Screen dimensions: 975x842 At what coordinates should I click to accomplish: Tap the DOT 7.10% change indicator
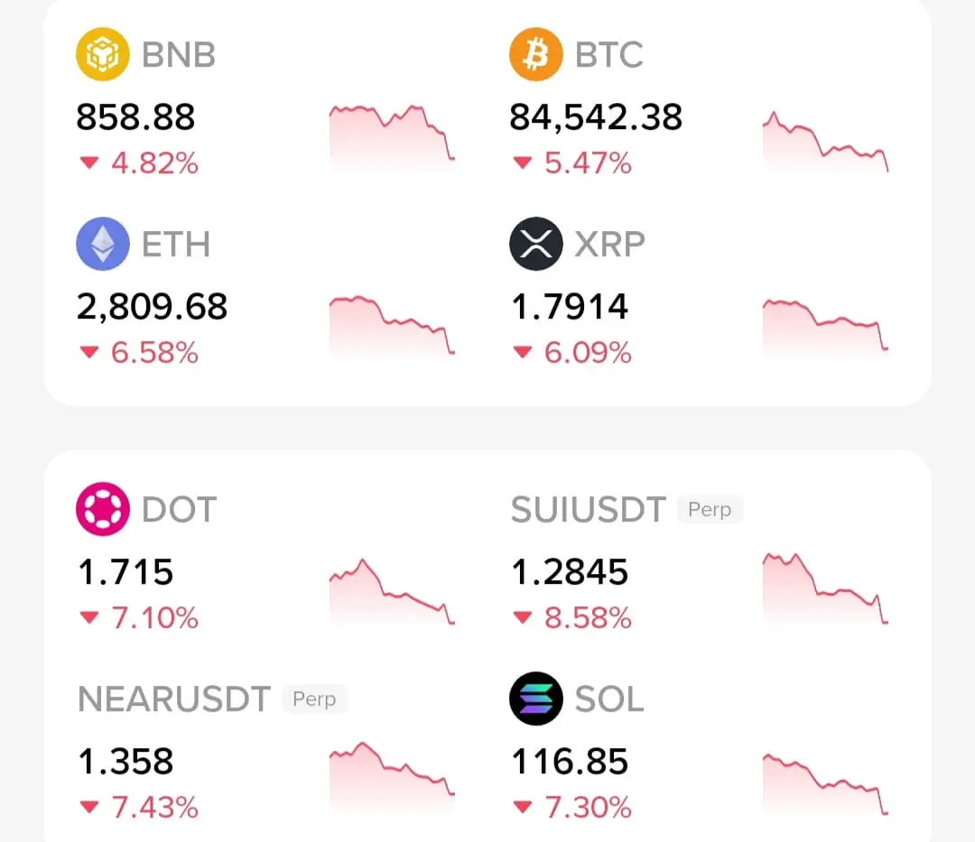click(x=139, y=618)
